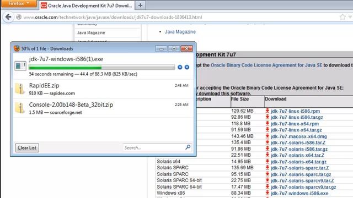Download jdk-7u7-solaris-x64.tar.Z
This screenshot has height=198, width=353.
click(298, 155)
